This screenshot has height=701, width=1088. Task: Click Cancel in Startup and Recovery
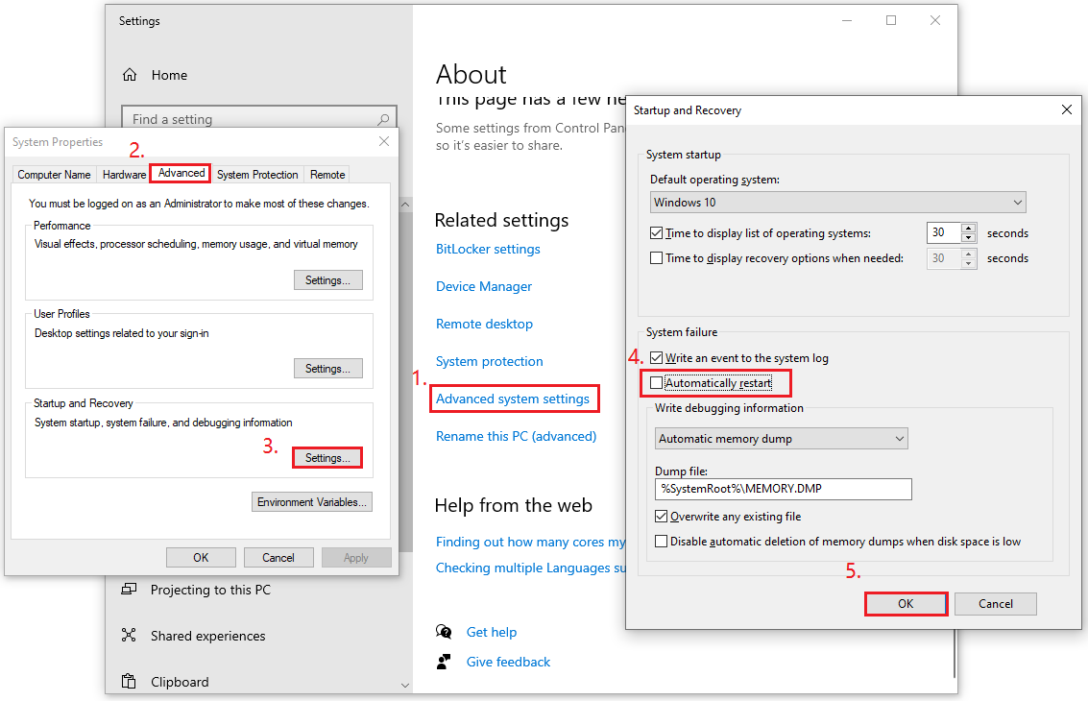pyautogui.click(x=996, y=604)
